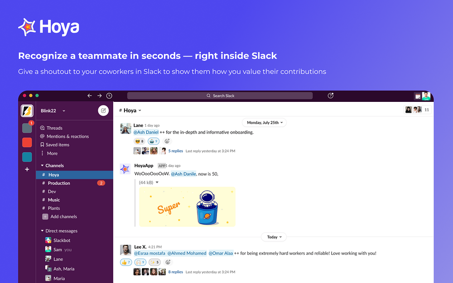Open the 5 replies thread
This screenshot has height=283, width=453.
point(176,151)
